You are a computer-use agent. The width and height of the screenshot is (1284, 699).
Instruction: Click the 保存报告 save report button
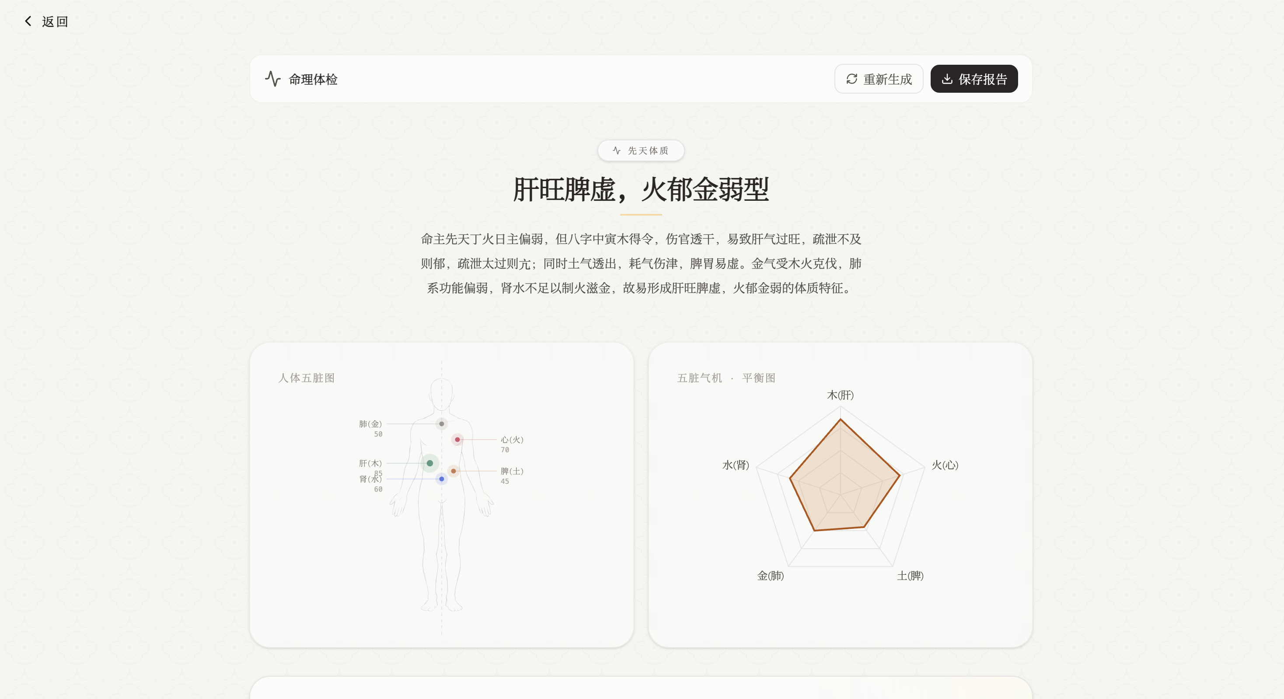pos(974,79)
